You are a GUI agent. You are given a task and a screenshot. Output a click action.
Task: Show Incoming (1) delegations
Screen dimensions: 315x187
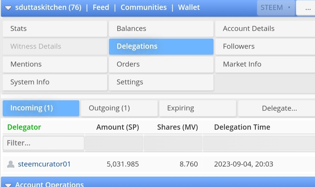click(41, 108)
